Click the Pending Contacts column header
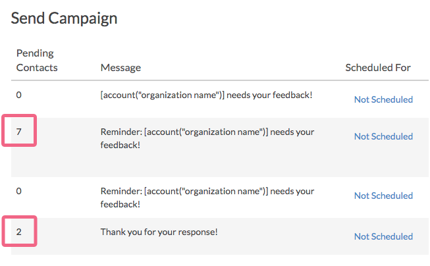 pyautogui.click(x=37, y=61)
